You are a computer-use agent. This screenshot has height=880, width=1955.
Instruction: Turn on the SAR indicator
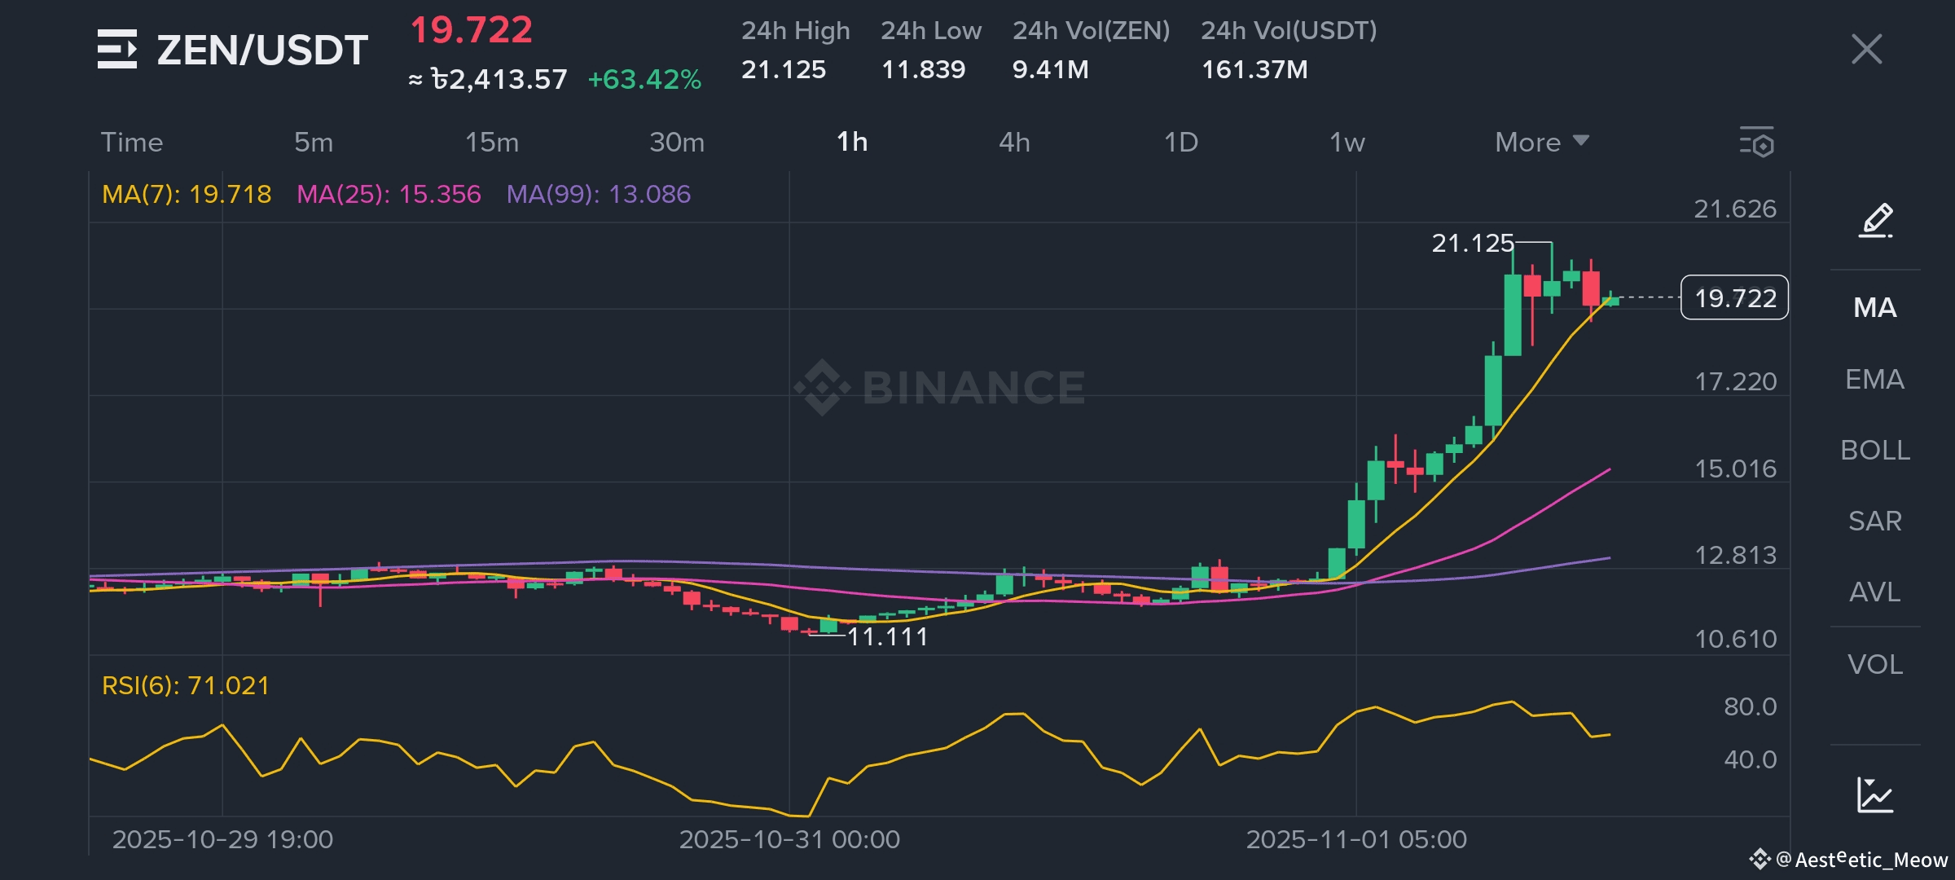[1874, 521]
